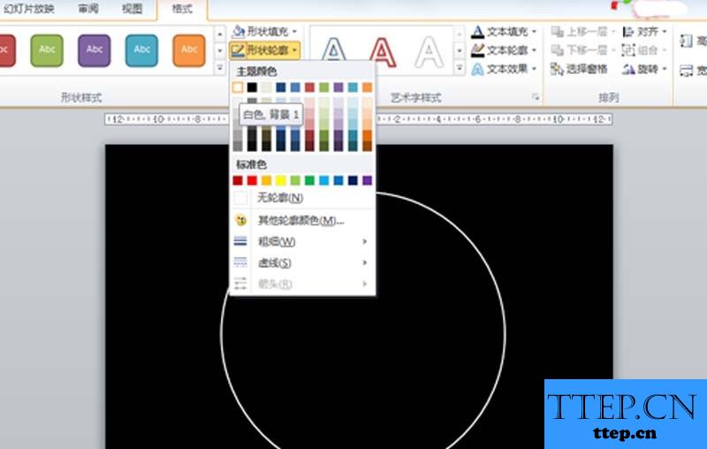The width and height of the screenshot is (707, 449).
Task: Click the 文本填充 letter A icon
Action: 477,32
